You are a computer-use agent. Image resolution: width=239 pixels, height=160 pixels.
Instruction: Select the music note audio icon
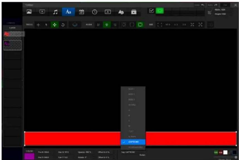(x=55, y=12)
